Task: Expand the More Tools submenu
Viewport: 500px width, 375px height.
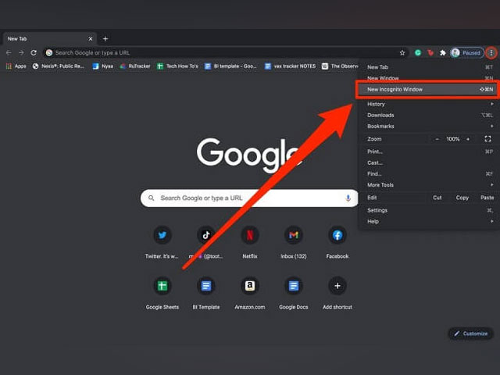Action: coord(430,185)
